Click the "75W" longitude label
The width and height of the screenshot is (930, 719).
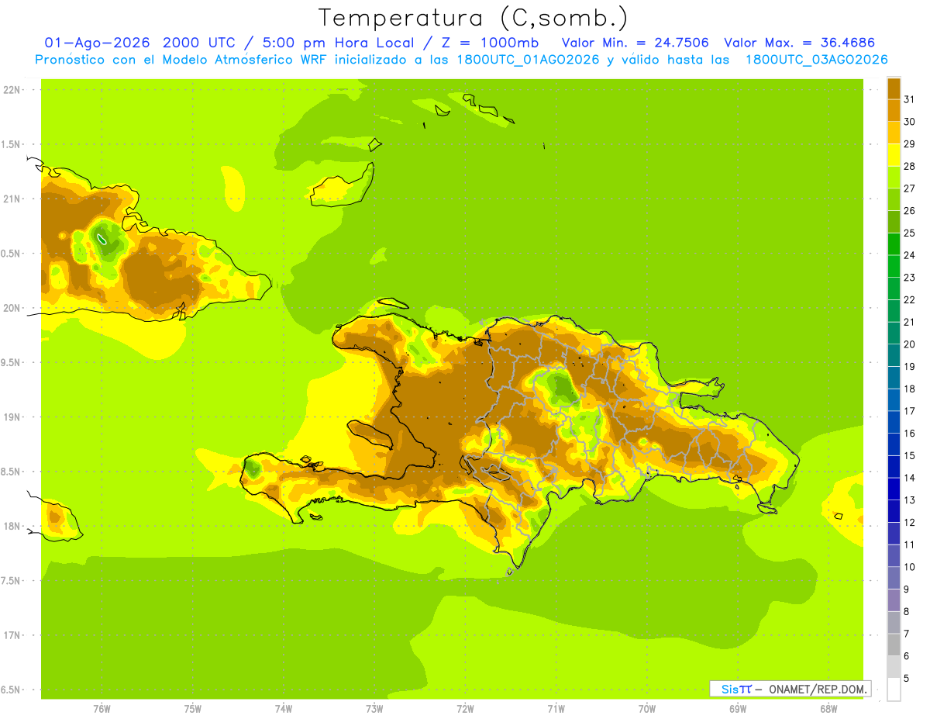click(x=193, y=708)
